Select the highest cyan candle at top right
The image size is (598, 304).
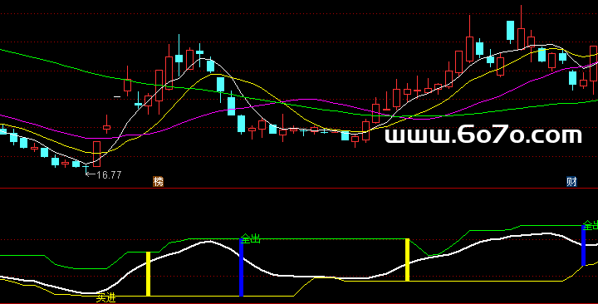[510, 31]
